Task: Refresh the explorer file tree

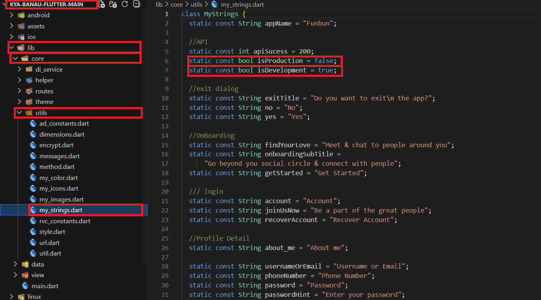Action: [125, 4]
